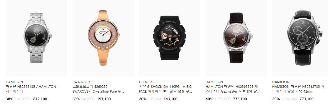
Task: Click the 29% discount label
Action: coord(276,99)
